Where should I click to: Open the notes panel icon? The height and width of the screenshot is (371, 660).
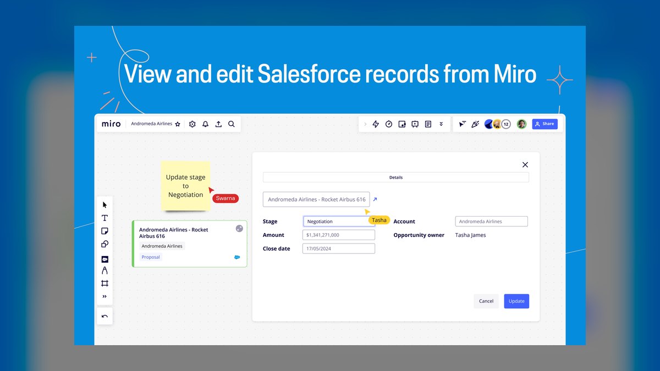tap(428, 124)
